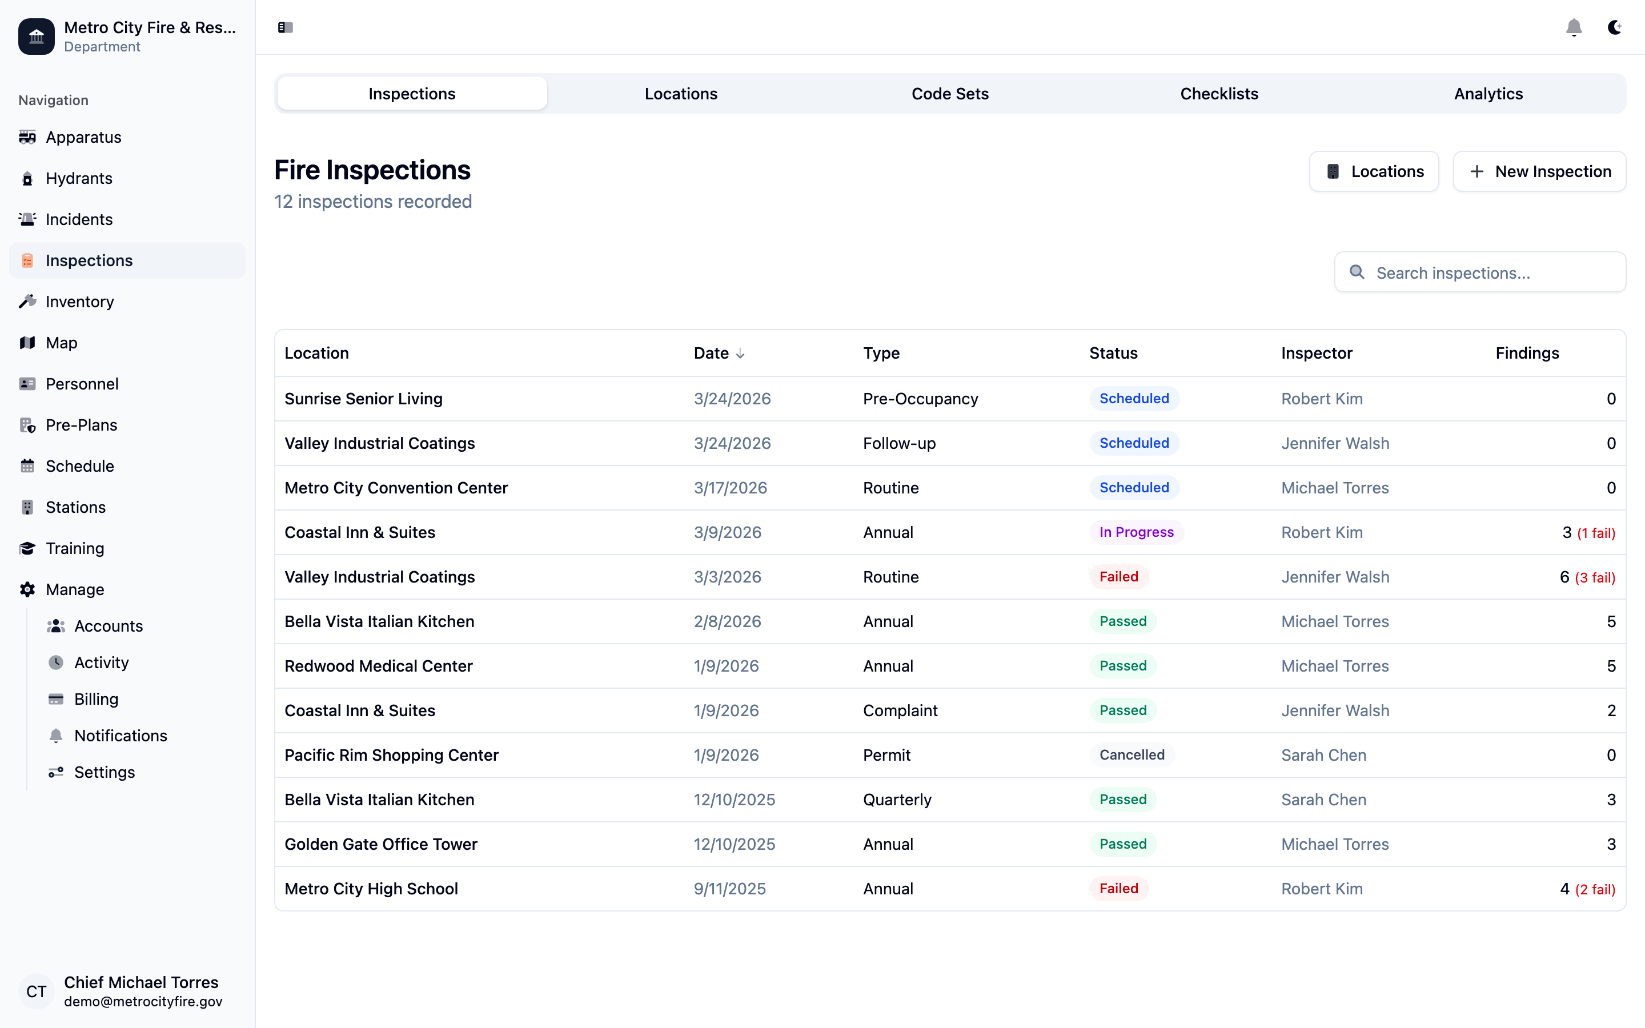
Task: Collapse the sidebar using top-left toggle
Action: (x=285, y=28)
